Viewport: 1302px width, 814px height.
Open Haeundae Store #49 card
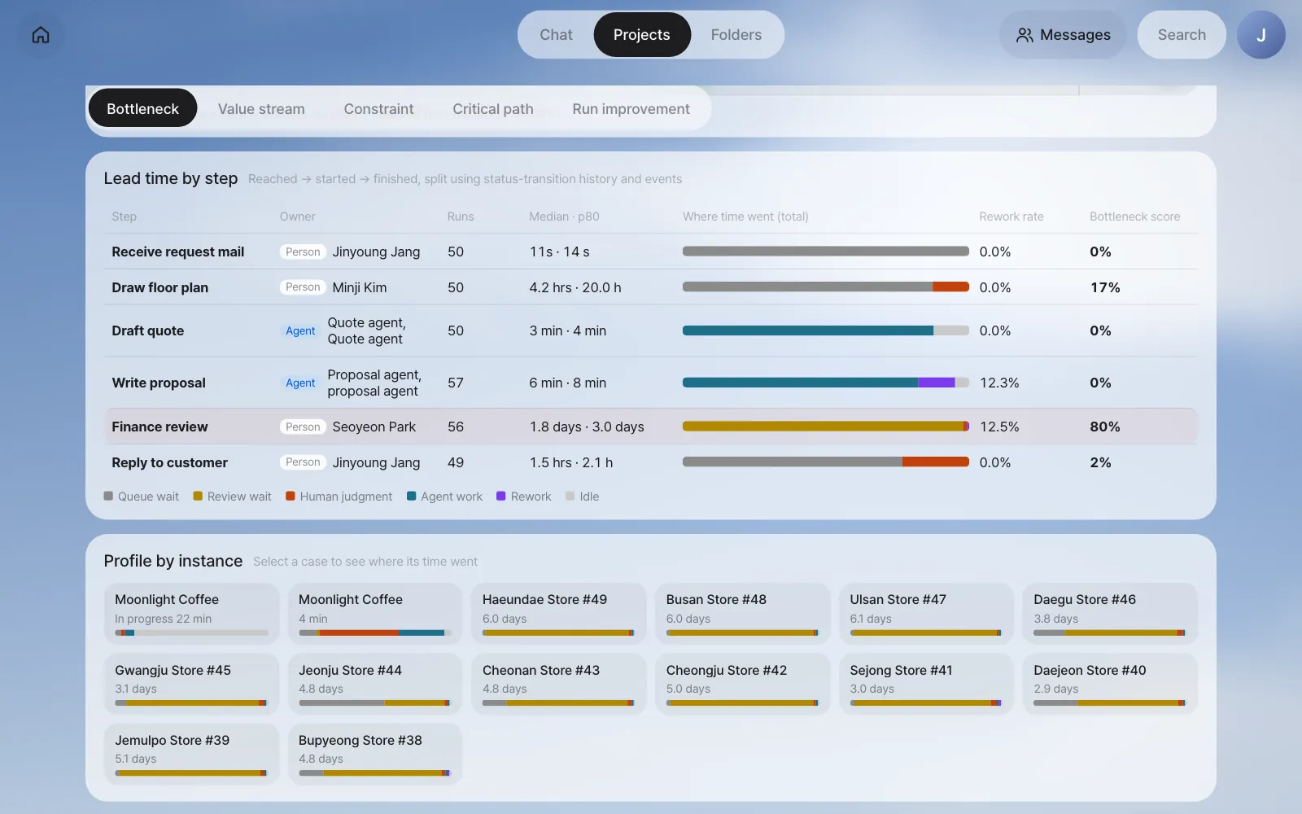559,614
